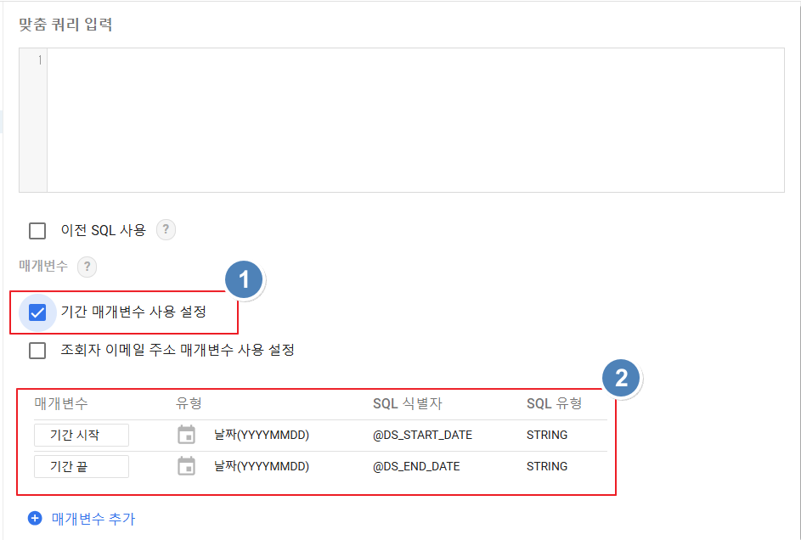Image resolution: width=801 pixels, height=540 pixels.
Task: Click the SQL 식별자 column header
Action: pyautogui.click(x=407, y=403)
